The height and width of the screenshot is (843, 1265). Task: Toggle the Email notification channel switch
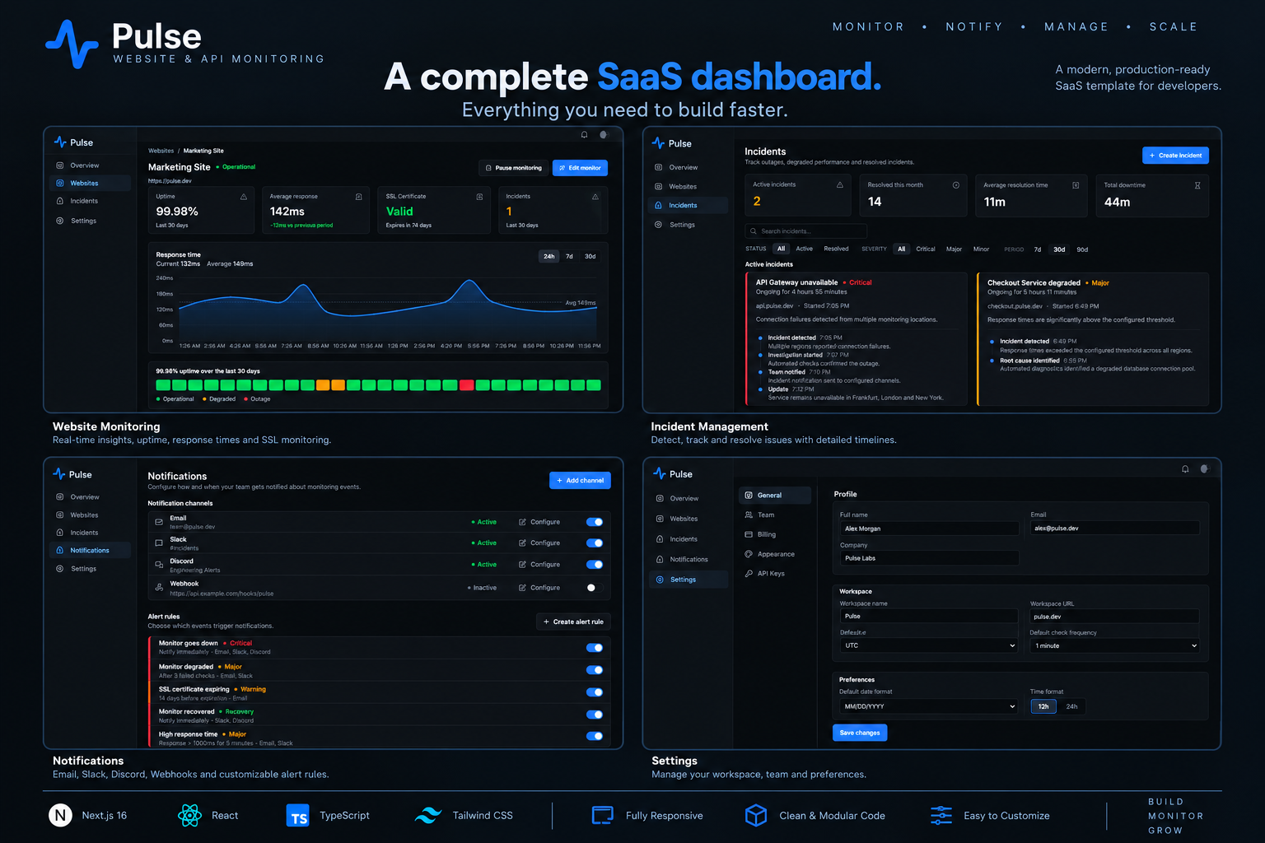(595, 522)
